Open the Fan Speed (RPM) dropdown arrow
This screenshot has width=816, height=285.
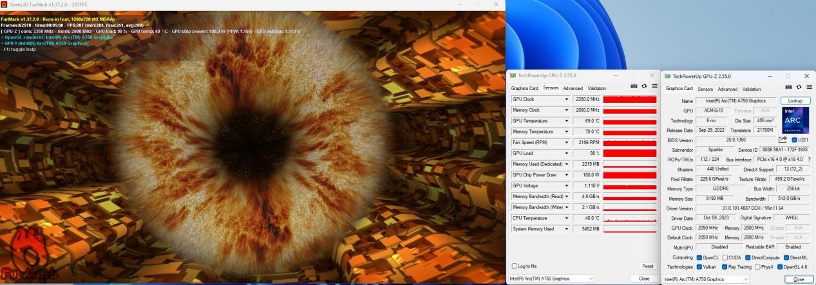[x=567, y=142]
